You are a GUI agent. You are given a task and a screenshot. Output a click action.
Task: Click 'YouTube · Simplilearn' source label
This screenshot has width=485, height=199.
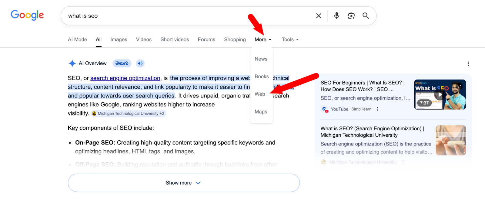point(351,109)
